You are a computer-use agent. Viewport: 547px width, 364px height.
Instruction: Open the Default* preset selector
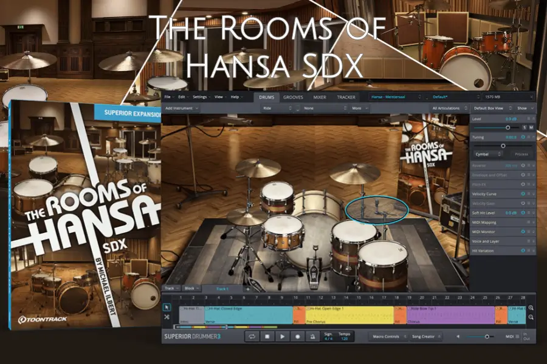pos(456,97)
